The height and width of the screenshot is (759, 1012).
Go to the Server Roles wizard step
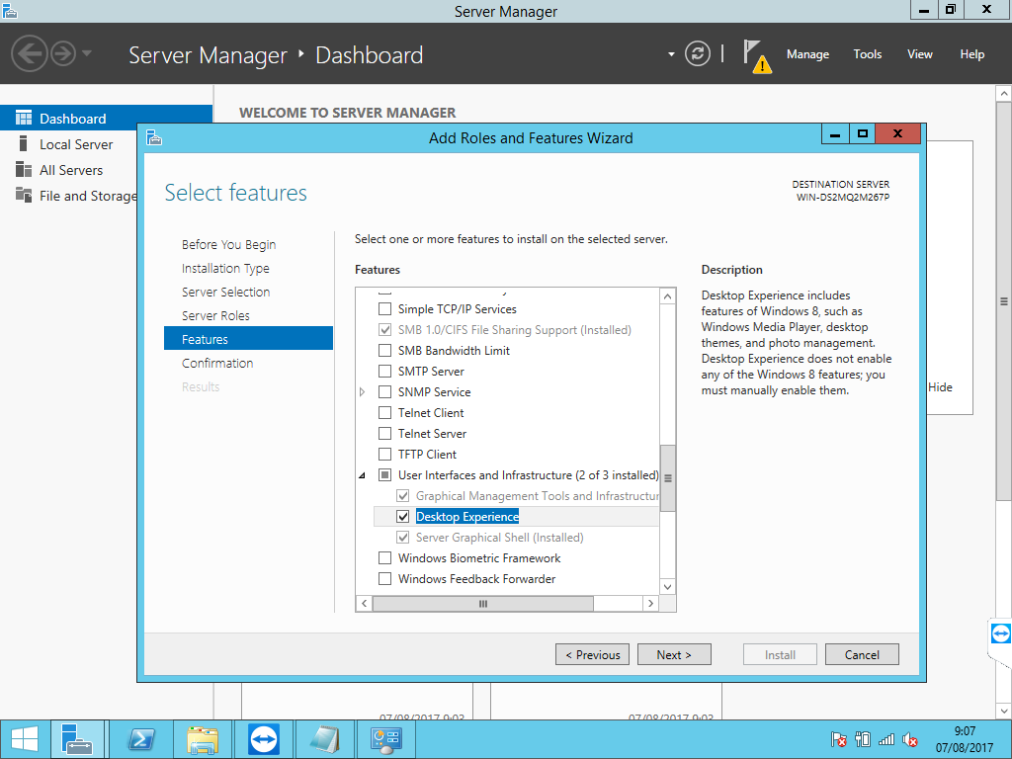(x=215, y=315)
